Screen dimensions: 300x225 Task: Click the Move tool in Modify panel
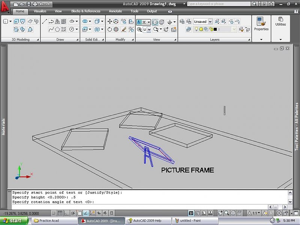pos(109,21)
